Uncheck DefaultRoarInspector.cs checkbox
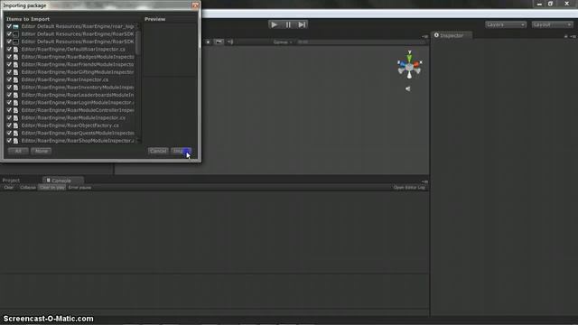The image size is (578, 325). (9, 49)
